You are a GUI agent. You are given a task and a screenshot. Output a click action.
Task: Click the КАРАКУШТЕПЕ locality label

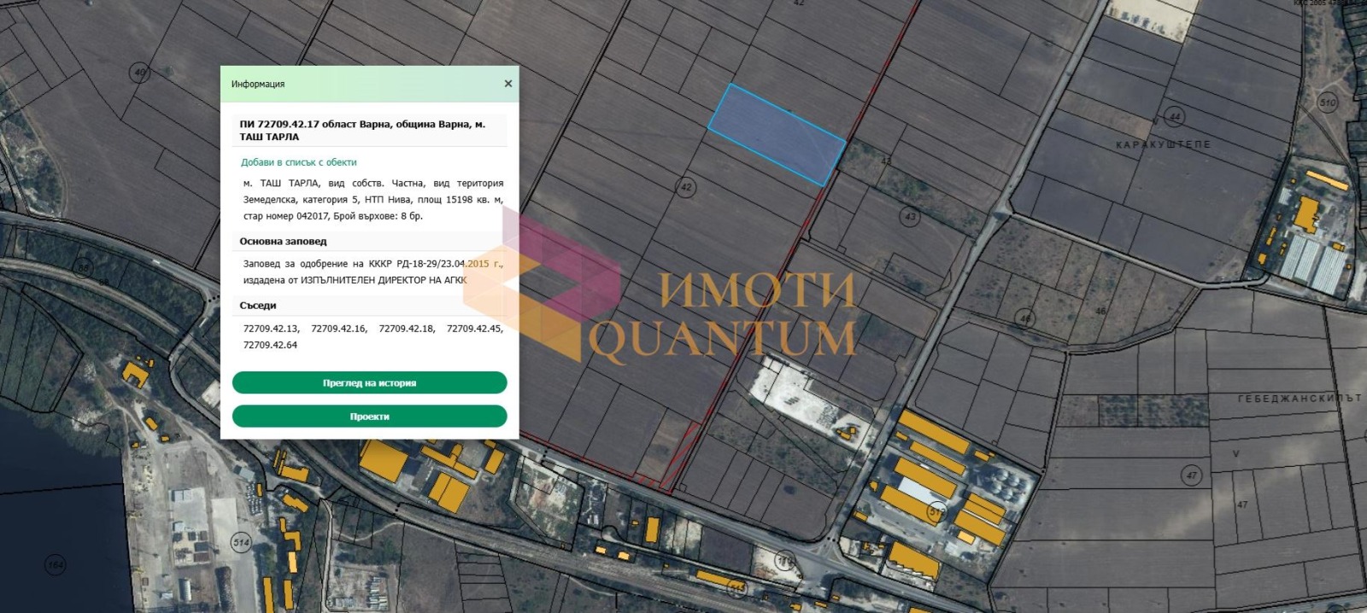(1163, 145)
